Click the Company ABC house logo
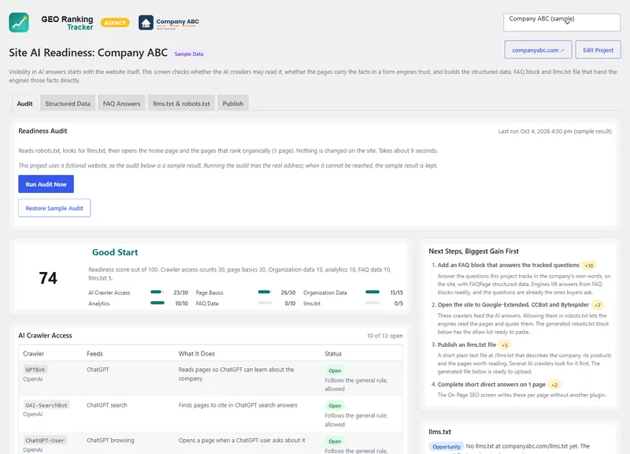This screenshot has height=454, width=630. point(146,23)
